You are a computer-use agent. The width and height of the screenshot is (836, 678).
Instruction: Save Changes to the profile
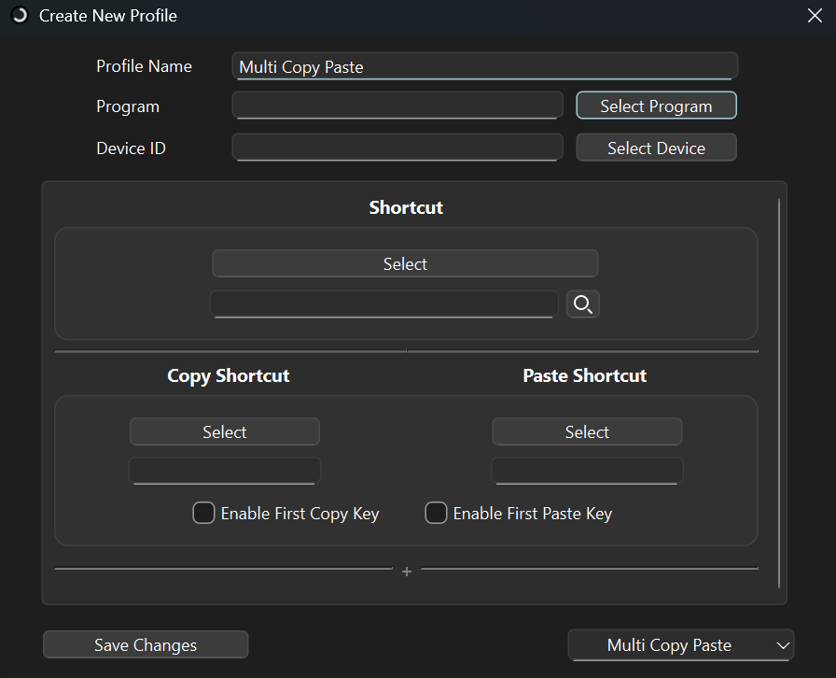click(146, 645)
